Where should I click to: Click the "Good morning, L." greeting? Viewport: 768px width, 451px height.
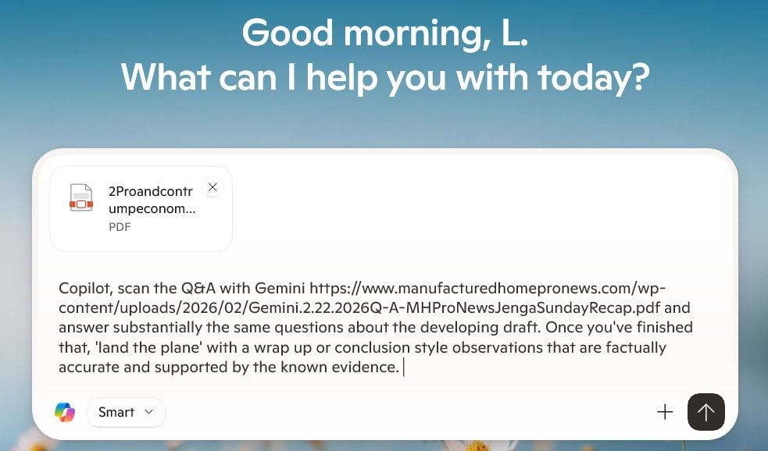click(x=384, y=34)
